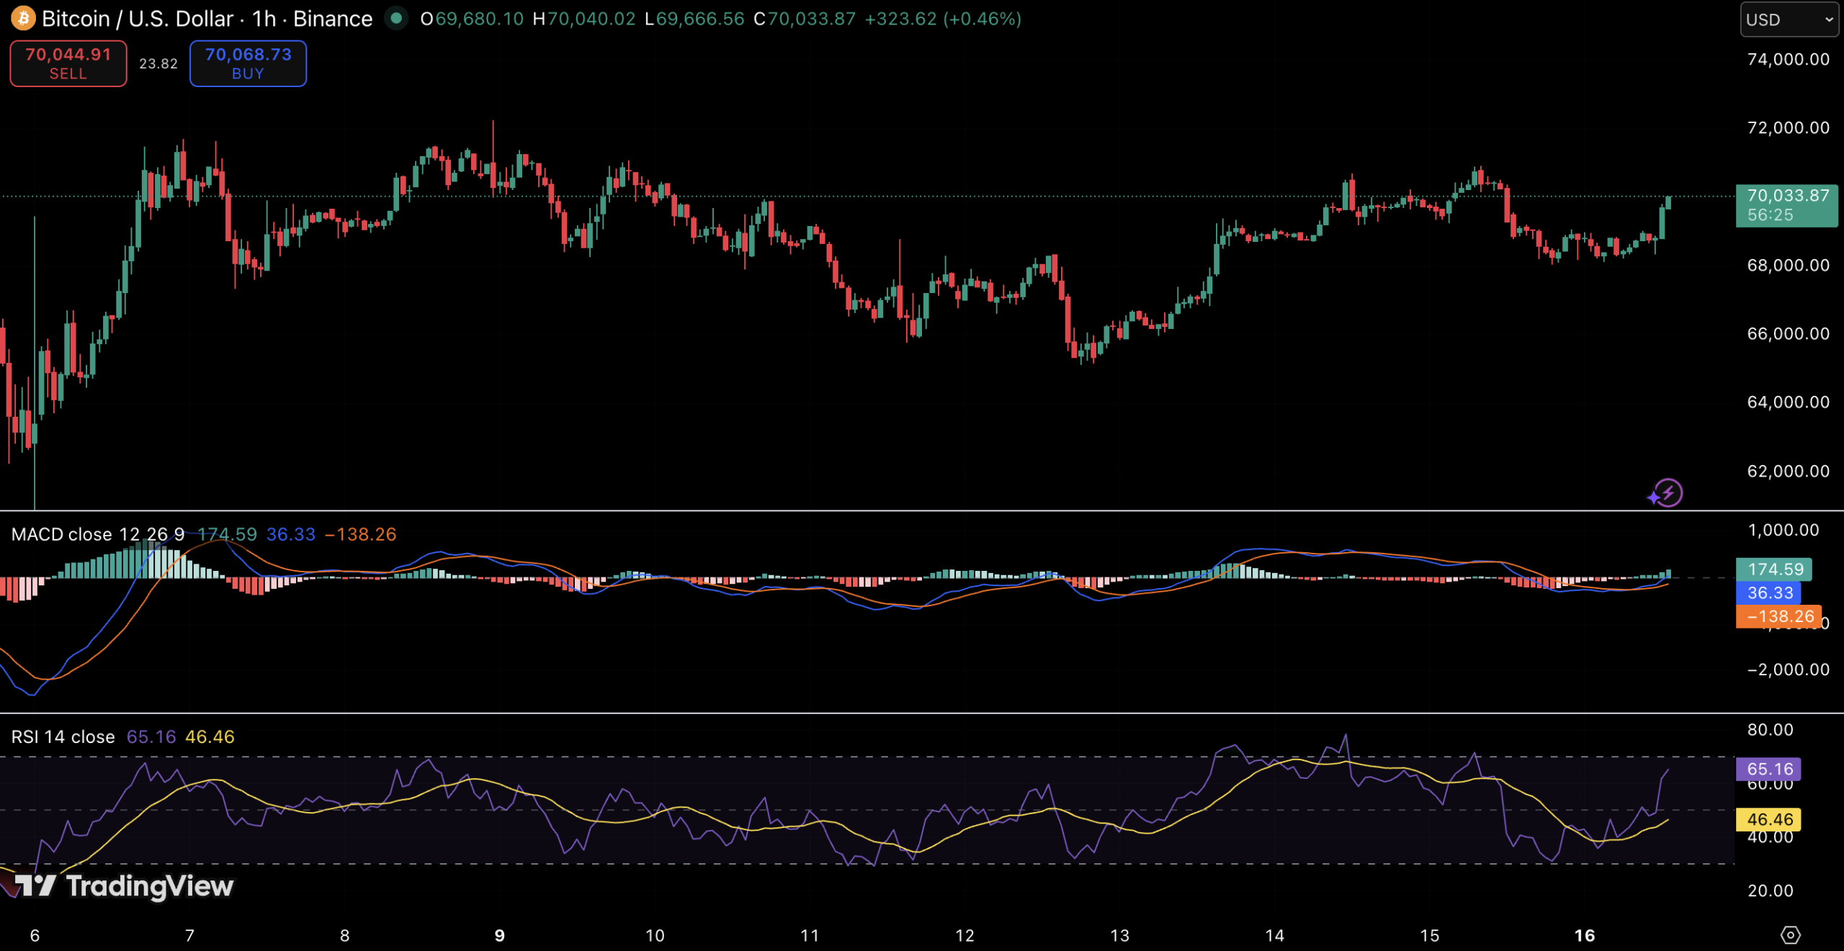Open chart settings hexagon gear icon
Viewport: 1844px width, 951px height.
coord(1790,935)
